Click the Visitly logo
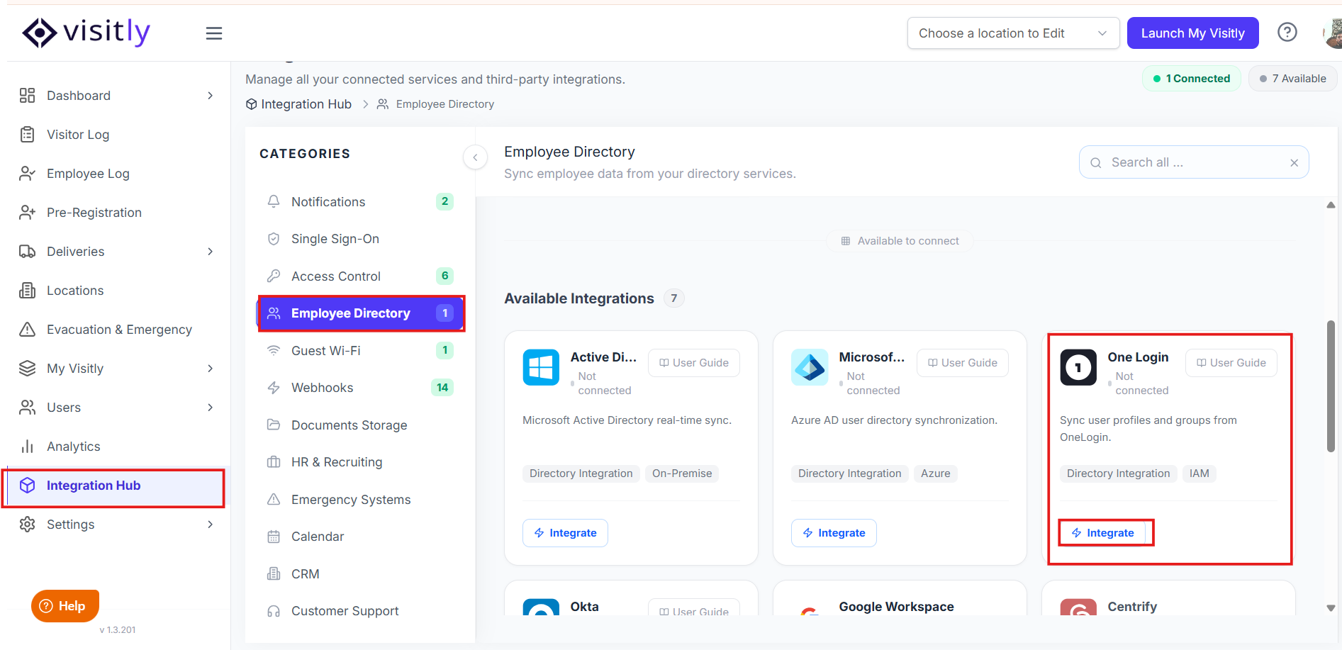The height and width of the screenshot is (650, 1342). click(x=86, y=32)
